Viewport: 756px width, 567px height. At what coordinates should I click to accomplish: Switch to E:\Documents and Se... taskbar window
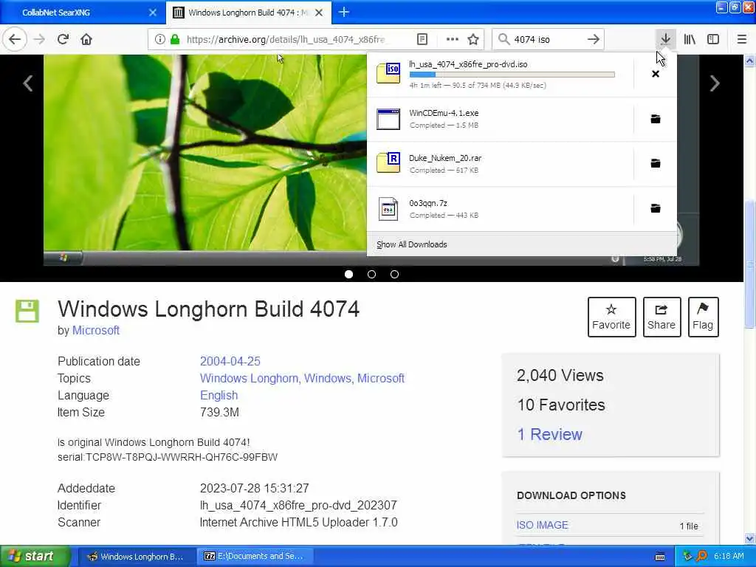click(x=255, y=557)
